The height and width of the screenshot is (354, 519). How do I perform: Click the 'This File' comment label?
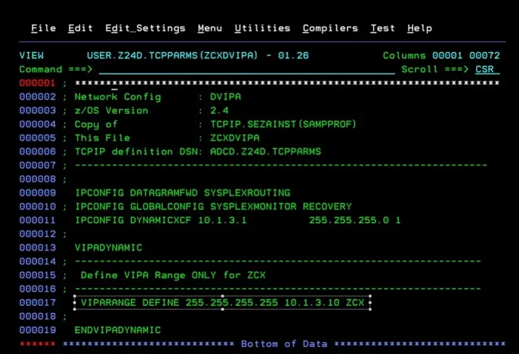[103, 138]
